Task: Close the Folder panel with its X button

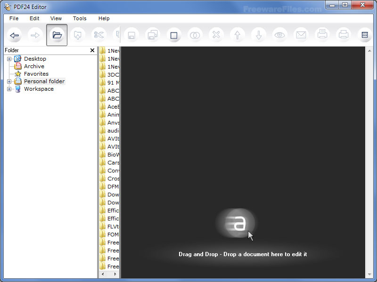Action: click(92, 50)
